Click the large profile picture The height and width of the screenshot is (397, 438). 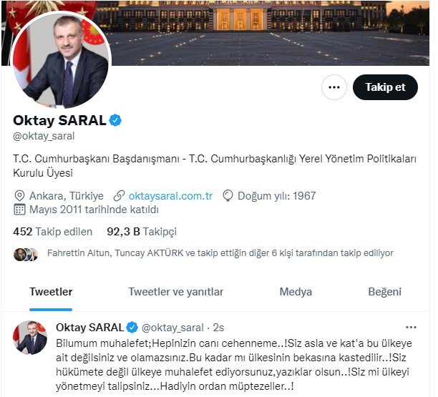coord(61,61)
